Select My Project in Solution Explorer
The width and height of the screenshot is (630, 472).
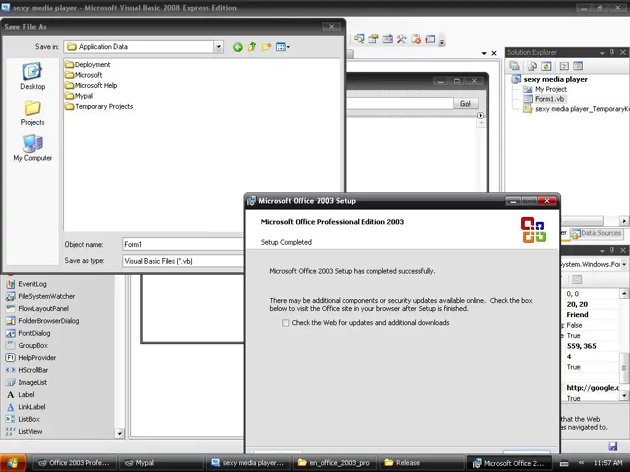(545, 89)
